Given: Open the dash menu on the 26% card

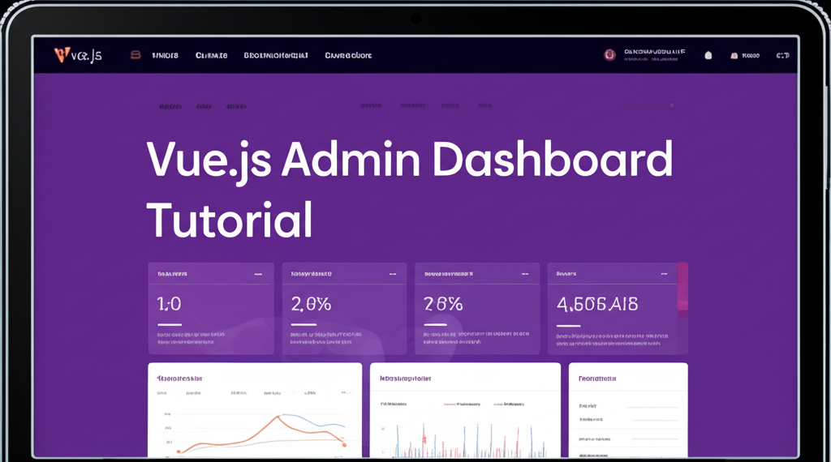Looking at the screenshot, I should click(x=525, y=274).
